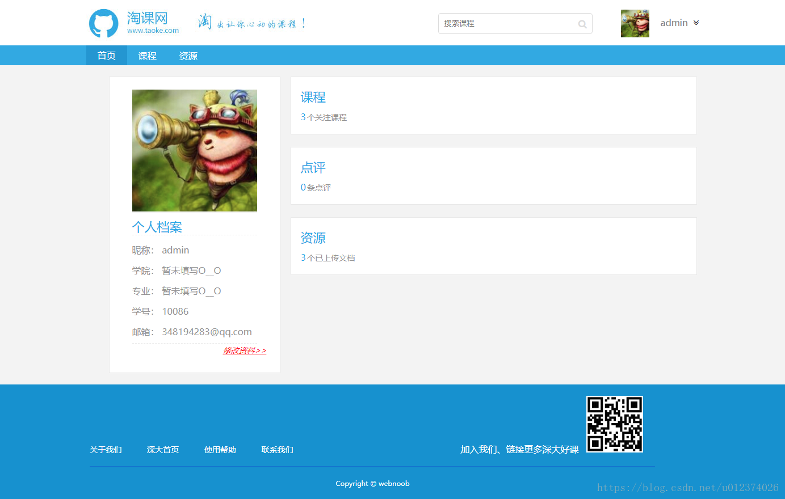Click the 淘课网 site title text
The height and width of the screenshot is (499, 785).
(x=148, y=18)
